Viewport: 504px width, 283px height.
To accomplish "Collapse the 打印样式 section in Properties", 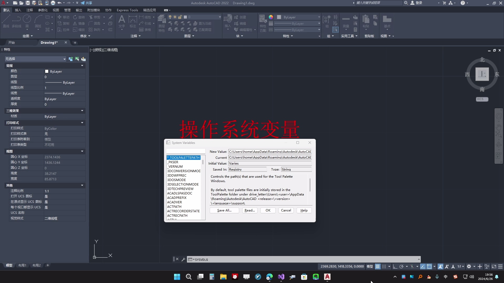I will tap(82, 123).
